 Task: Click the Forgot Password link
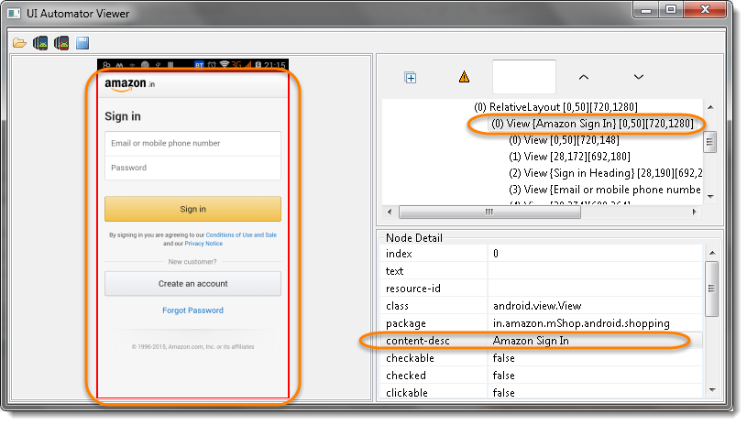click(x=193, y=311)
